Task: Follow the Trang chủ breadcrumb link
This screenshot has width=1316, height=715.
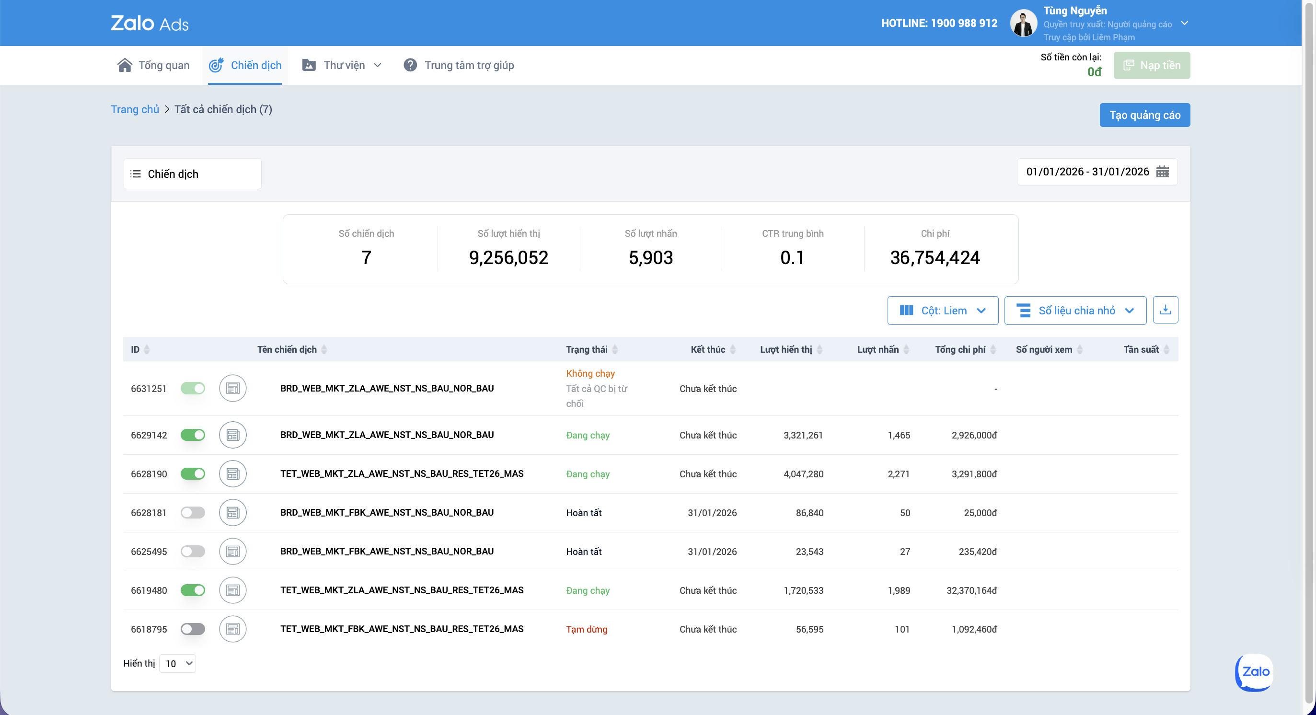Action: coord(135,109)
